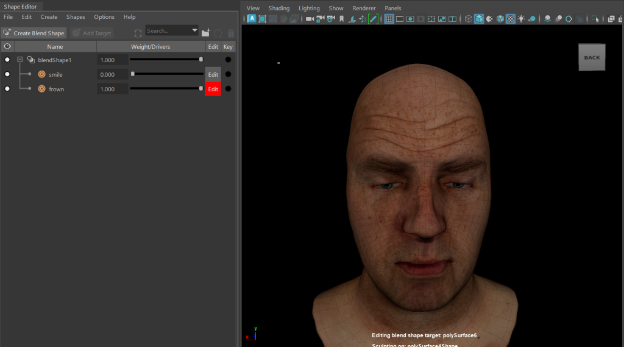
Task: Click the Add Target button
Action: tap(93, 33)
